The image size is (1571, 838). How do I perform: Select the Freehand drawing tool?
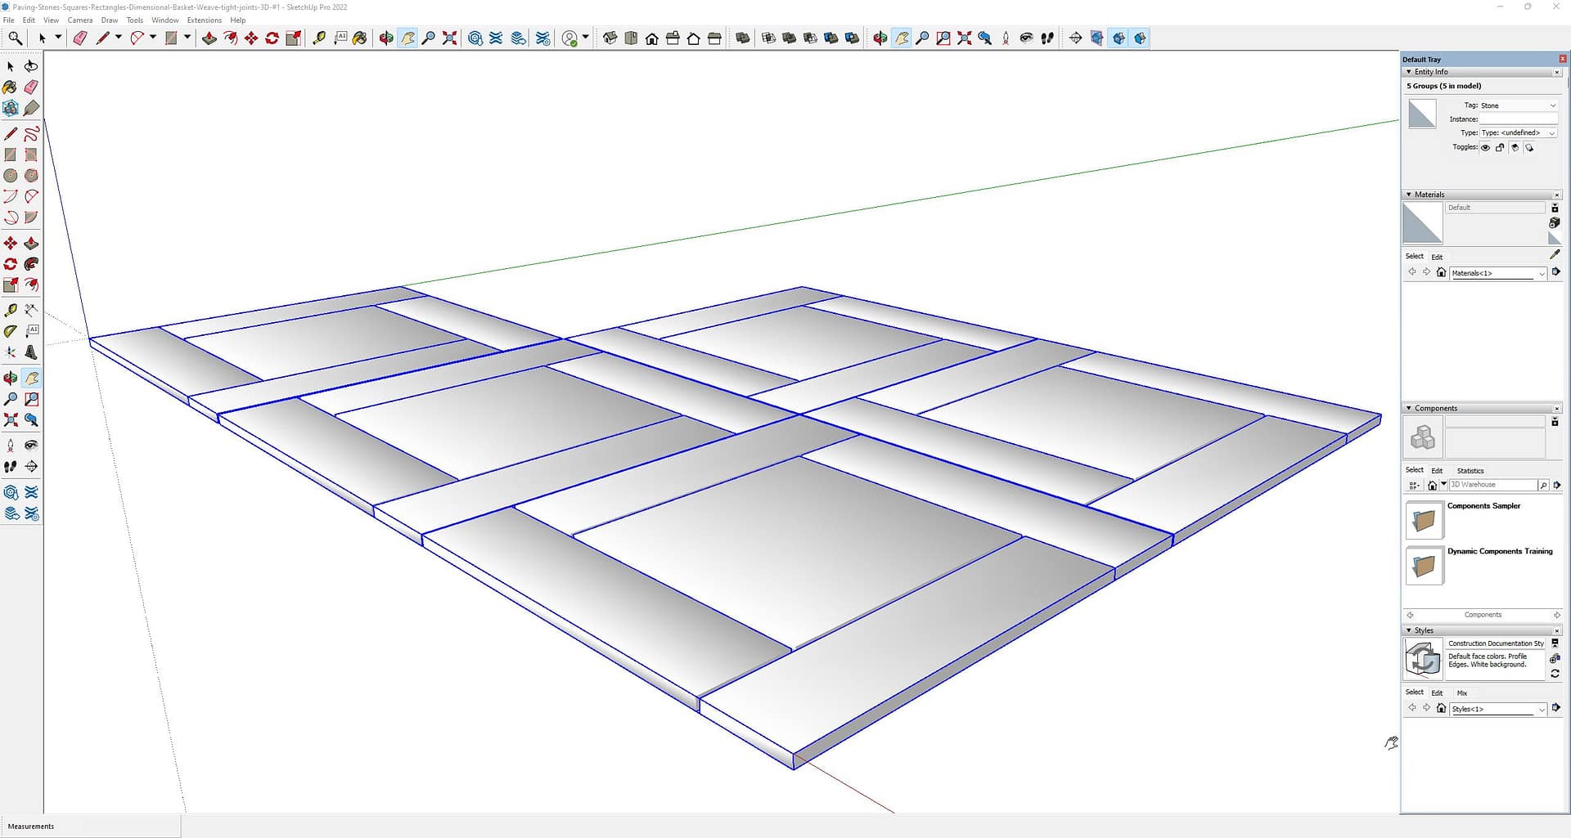pos(31,134)
